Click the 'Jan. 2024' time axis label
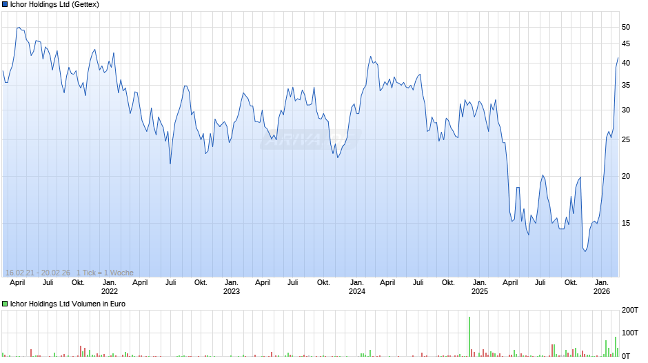Image resolution: width=648 pixels, height=363 pixels. [357, 287]
